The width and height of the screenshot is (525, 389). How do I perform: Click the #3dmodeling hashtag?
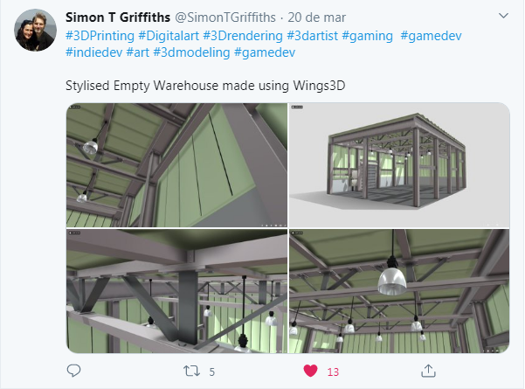[191, 52]
